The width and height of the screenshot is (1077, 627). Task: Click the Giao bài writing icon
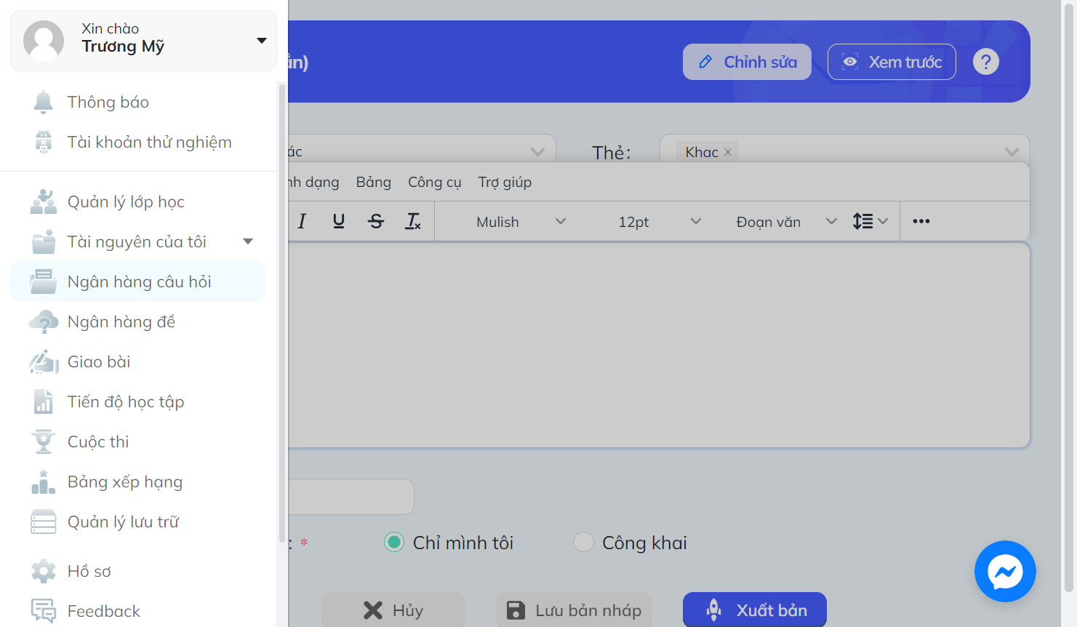44,362
